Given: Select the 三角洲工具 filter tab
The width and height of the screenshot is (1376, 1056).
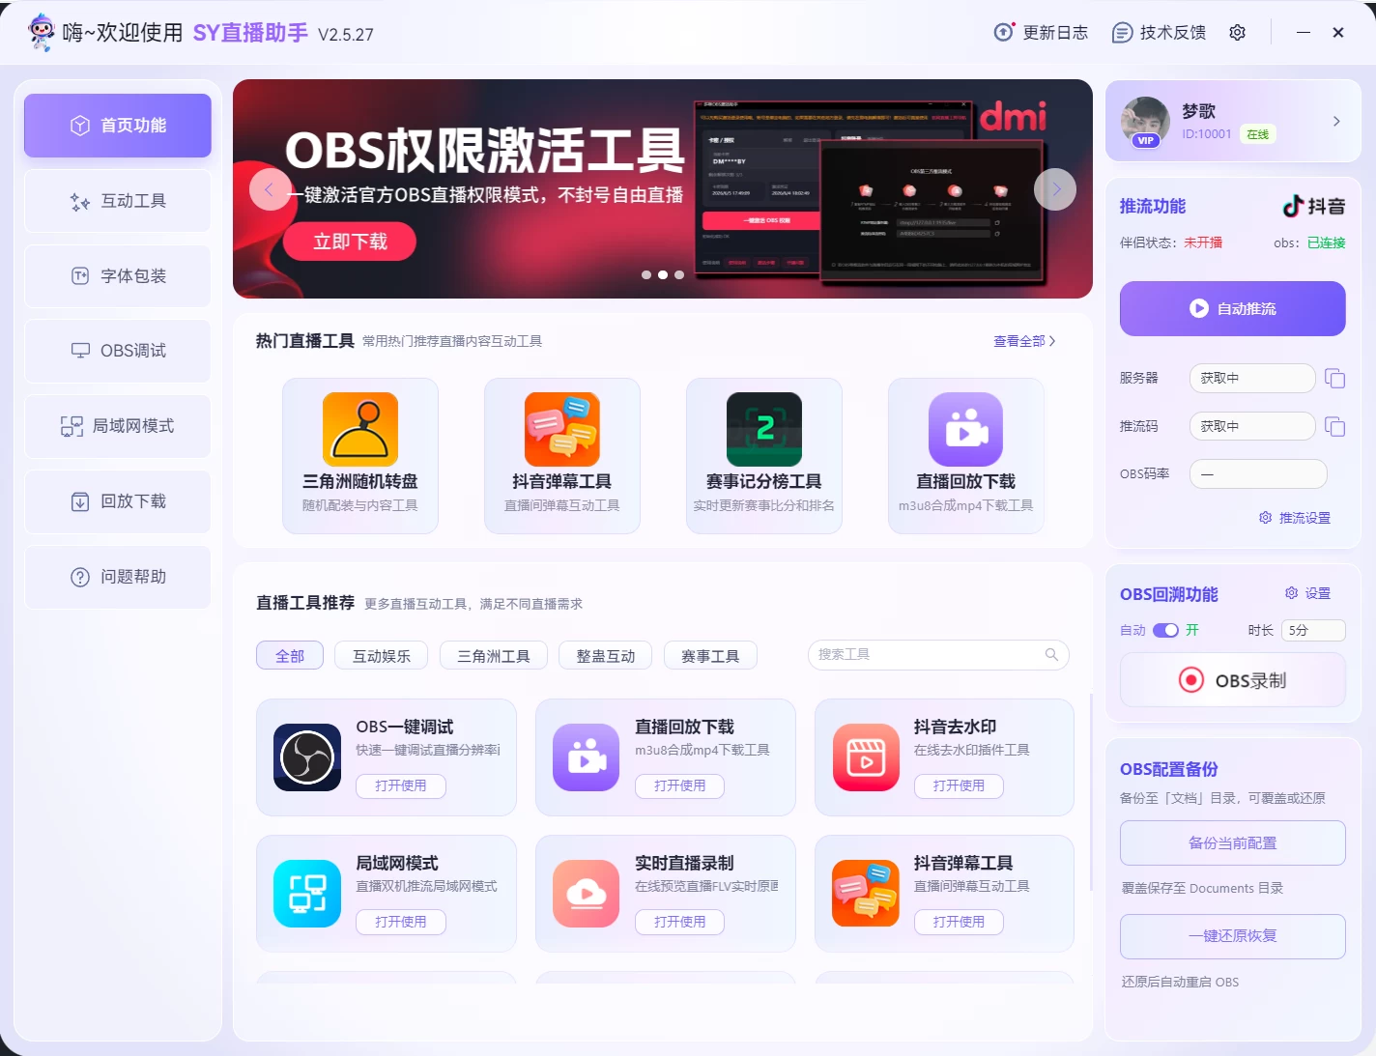Looking at the screenshot, I should (494, 656).
